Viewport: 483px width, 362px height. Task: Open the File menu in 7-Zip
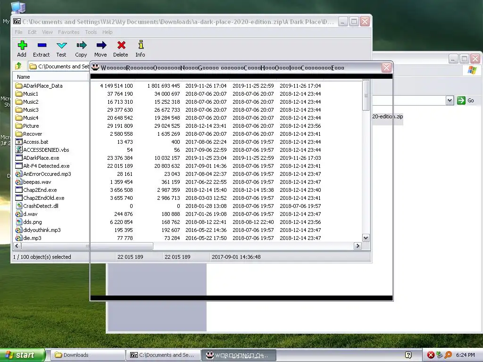tap(18, 32)
